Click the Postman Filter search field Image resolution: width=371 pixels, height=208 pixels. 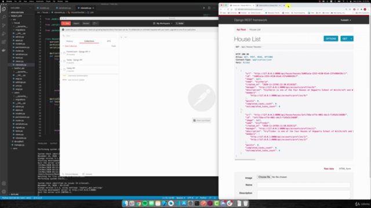point(89,36)
